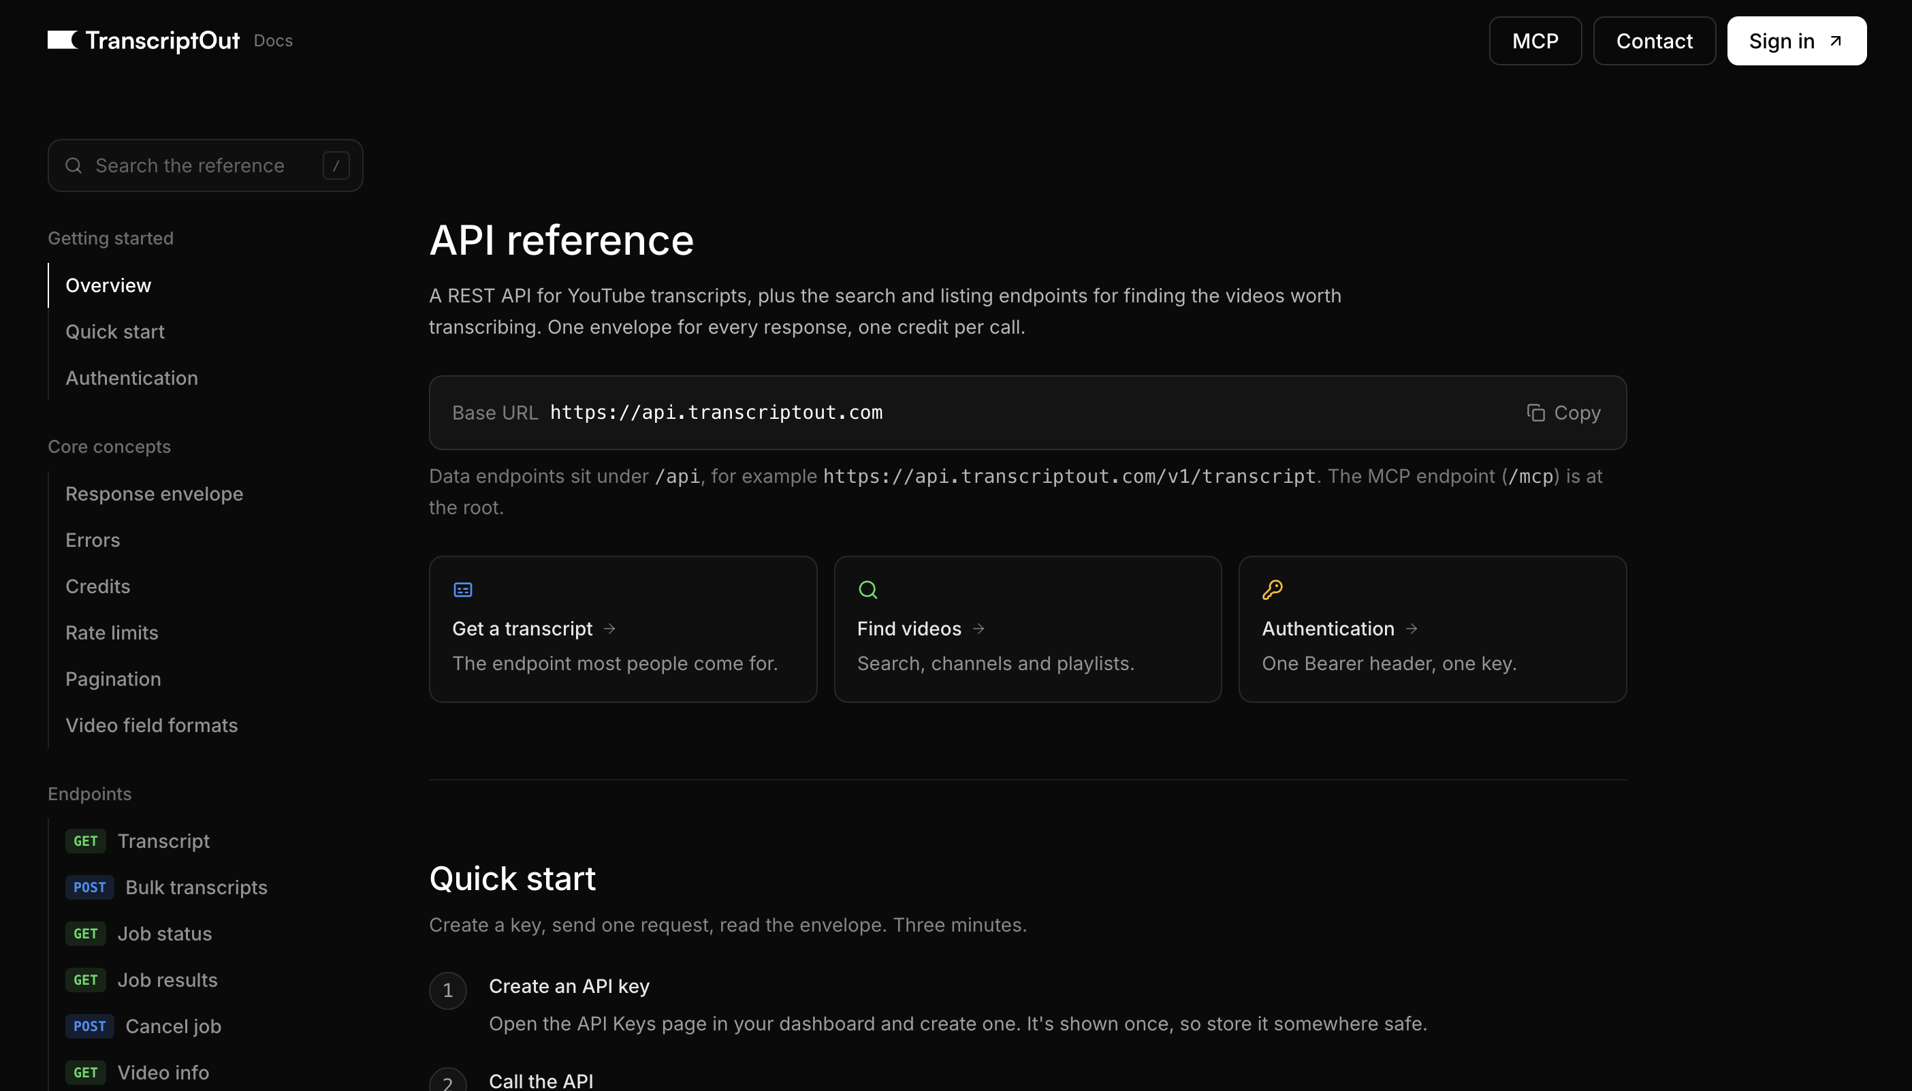Click the captions icon on Get a transcript card
This screenshot has width=1912, height=1091.
tap(463, 590)
